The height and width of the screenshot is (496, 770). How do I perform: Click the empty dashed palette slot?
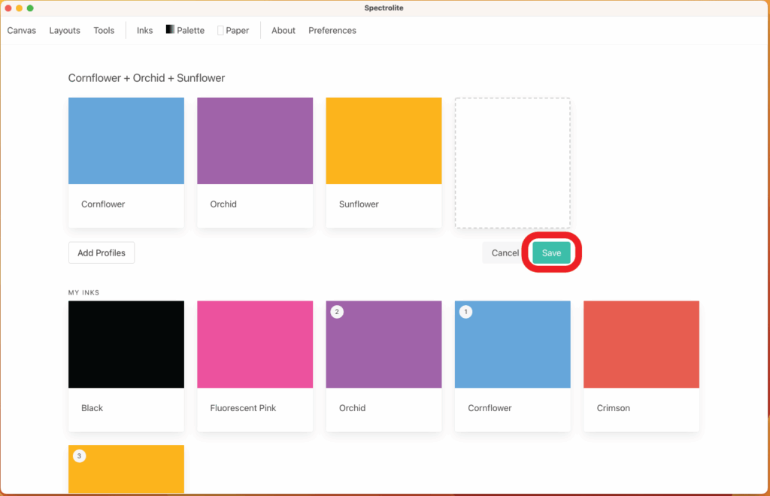coord(512,162)
